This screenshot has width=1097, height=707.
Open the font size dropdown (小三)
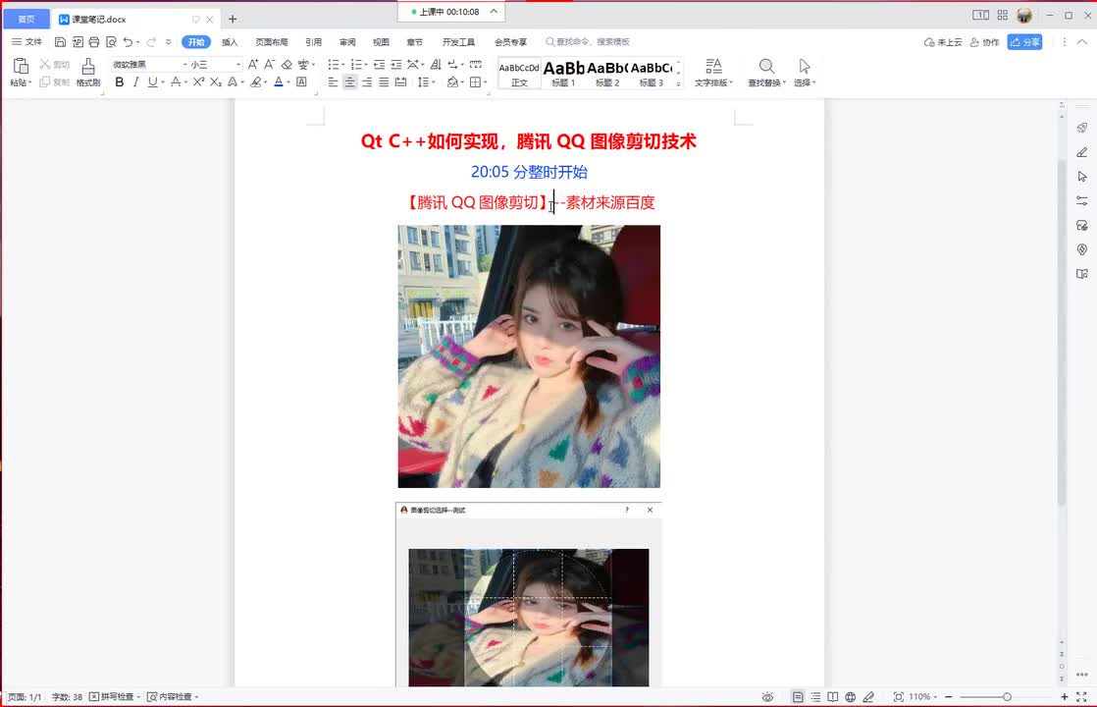[238, 65]
